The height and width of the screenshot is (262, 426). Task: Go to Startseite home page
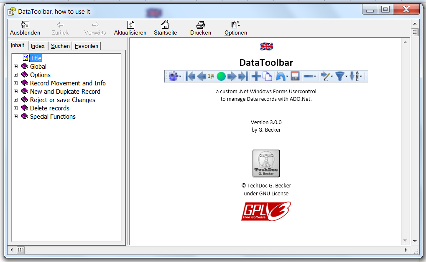pyautogui.click(x=165, y=28)
